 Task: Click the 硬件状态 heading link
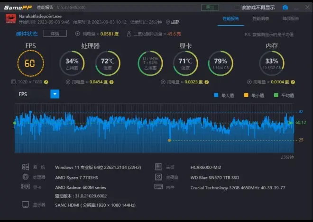[x=27, y=34]
